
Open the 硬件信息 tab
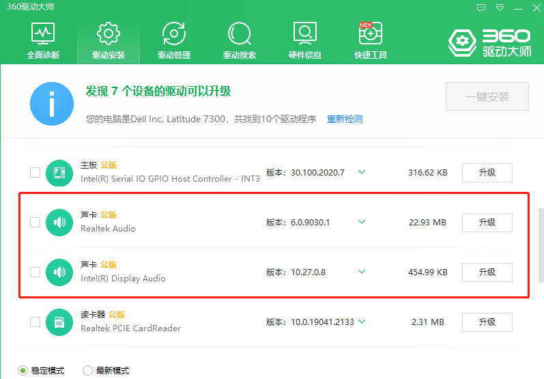305,40
